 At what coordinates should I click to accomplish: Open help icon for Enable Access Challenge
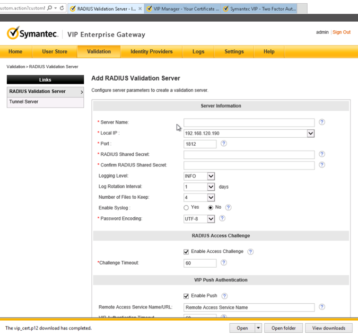click(250, 252)
